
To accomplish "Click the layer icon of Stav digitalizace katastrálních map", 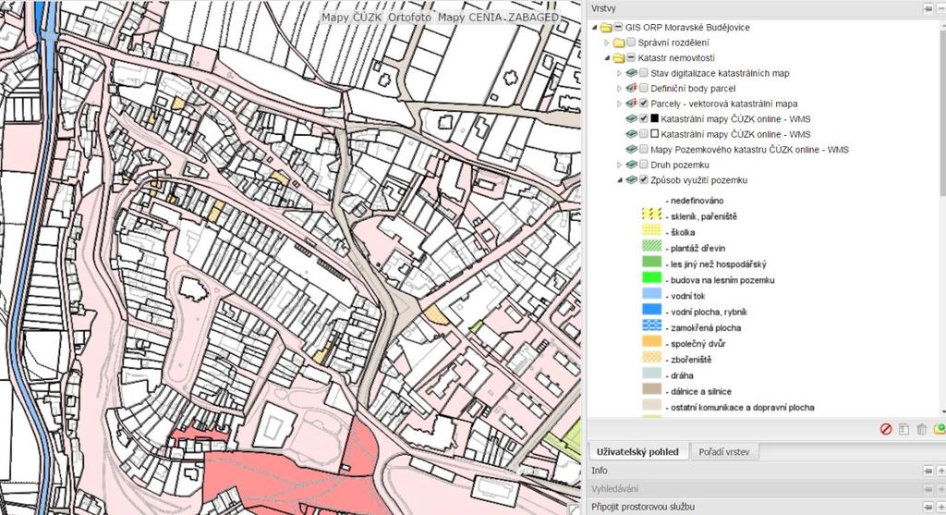I will 632,73.
